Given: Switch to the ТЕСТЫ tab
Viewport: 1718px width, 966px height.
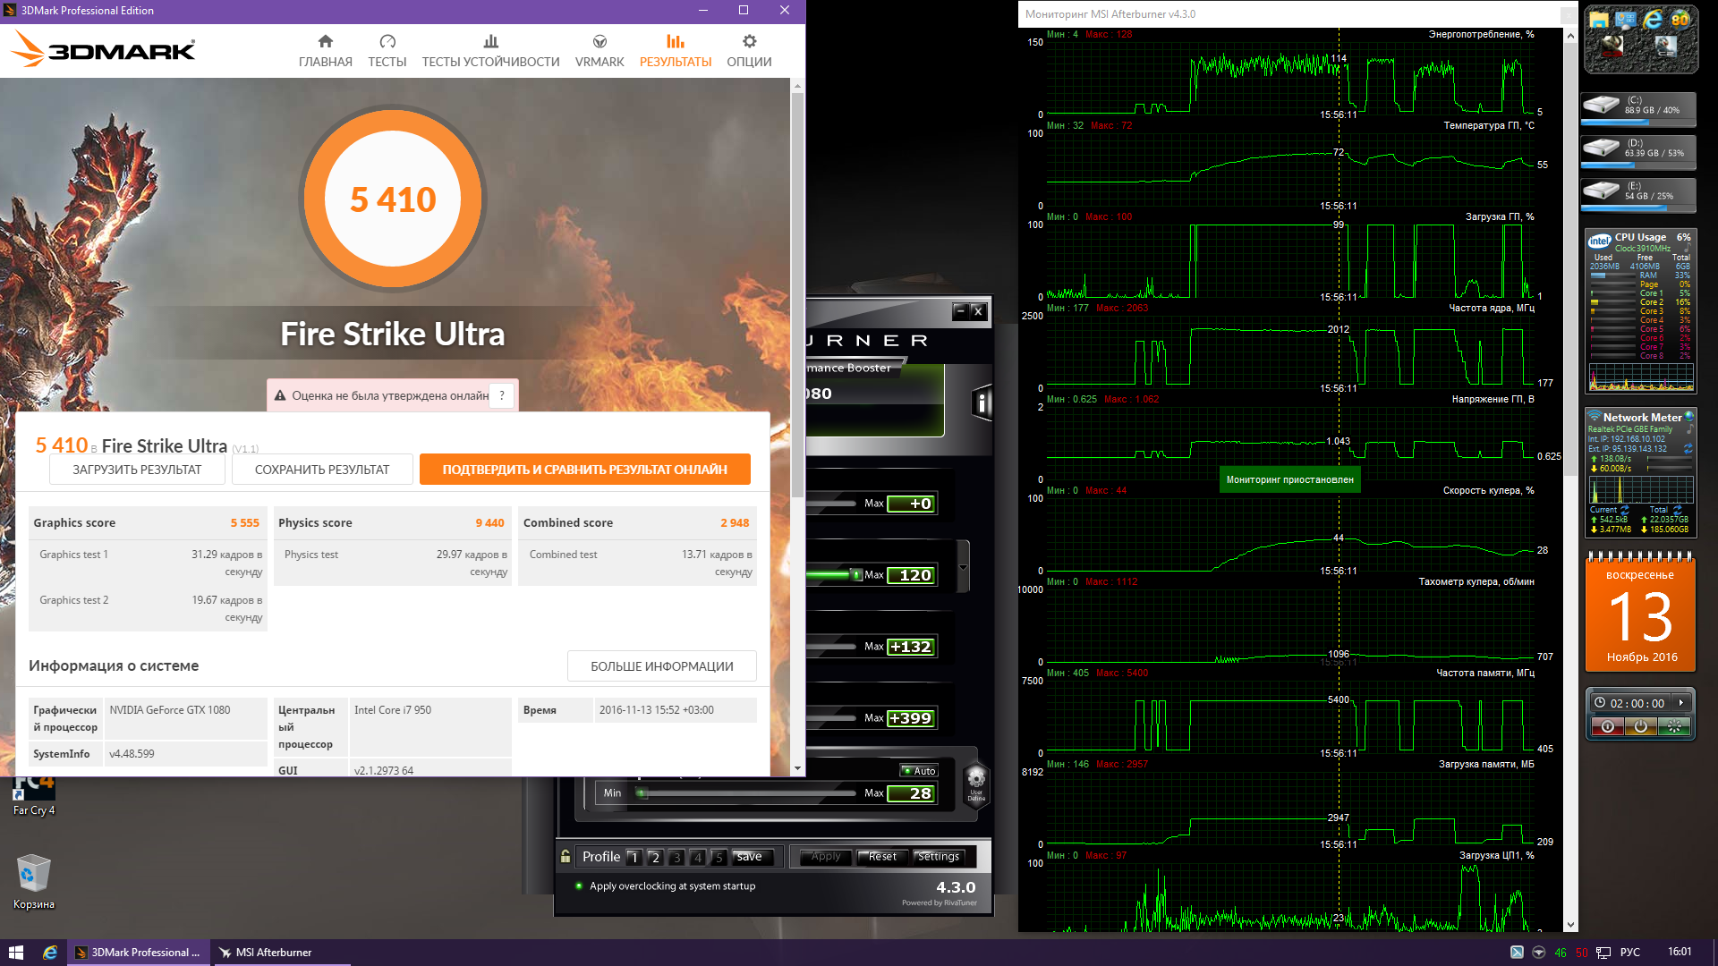Looking at the screenshot, I should tap(387, 51).
